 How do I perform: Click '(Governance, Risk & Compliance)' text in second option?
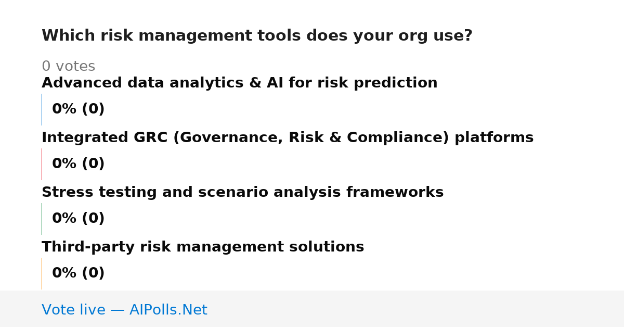[311, 138]
